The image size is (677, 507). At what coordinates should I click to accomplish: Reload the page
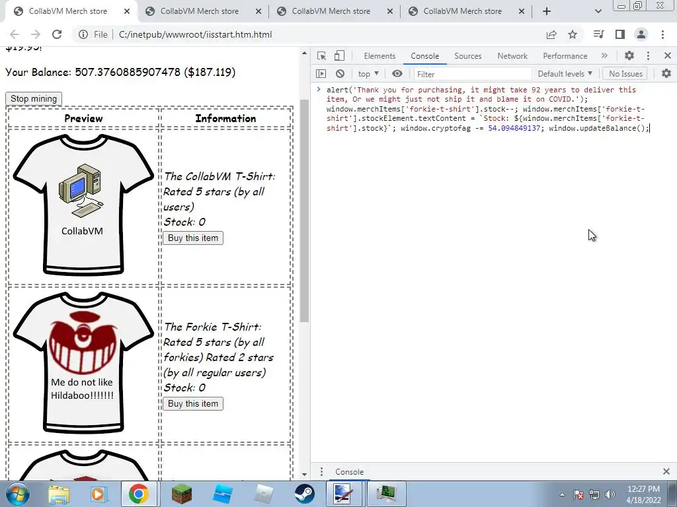coord(57,34)
